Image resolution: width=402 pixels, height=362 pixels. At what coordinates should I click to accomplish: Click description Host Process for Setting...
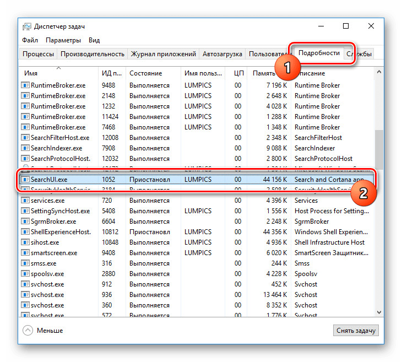coord(332,211)
